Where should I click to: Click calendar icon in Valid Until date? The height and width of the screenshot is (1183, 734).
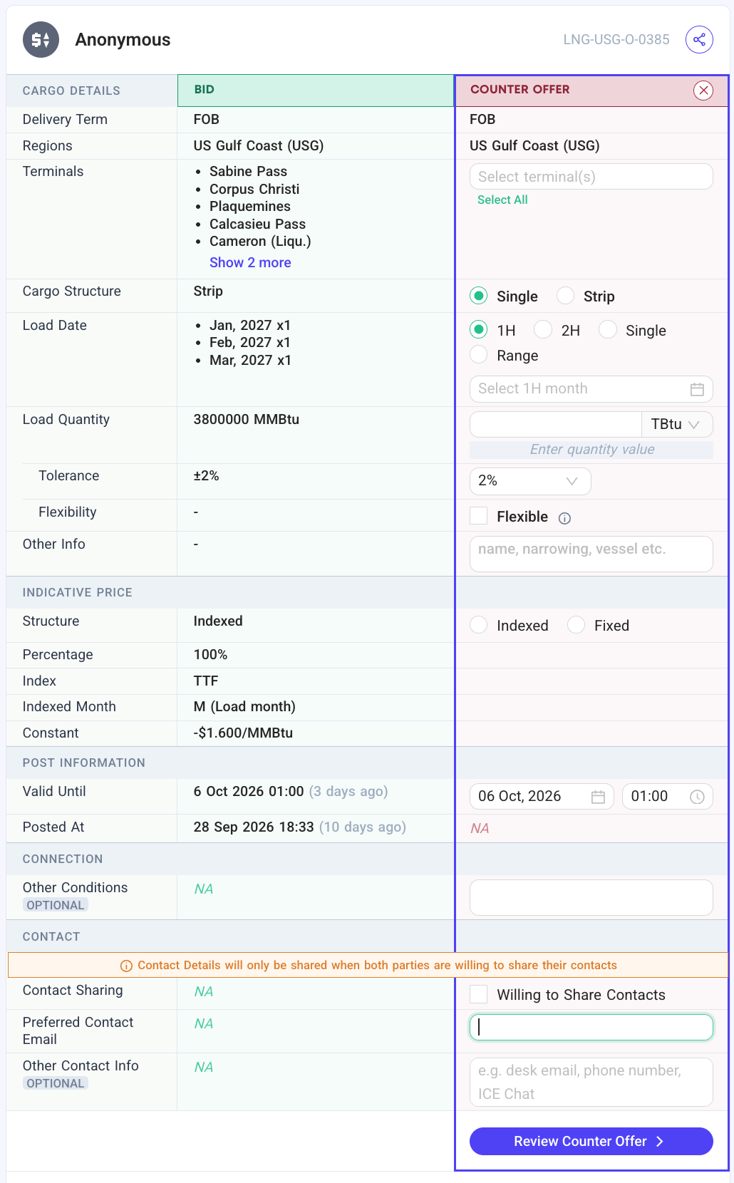598,797
